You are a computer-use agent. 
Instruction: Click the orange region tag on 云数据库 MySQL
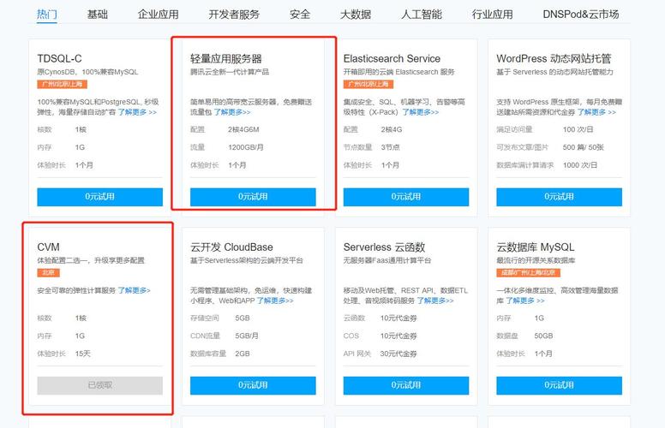point(528,273)
